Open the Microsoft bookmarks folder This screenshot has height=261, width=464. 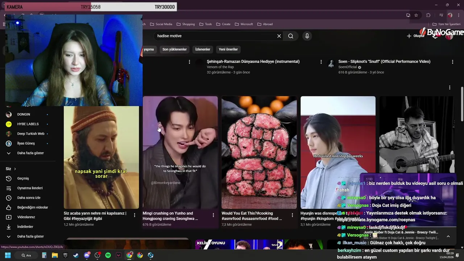(x=244, y=24)
